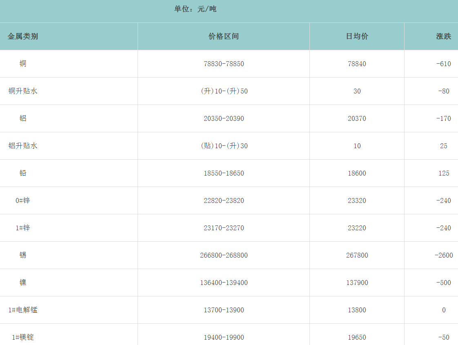
Task: Select aluminum price range 20350-20390
Action: tap(224, 118)
